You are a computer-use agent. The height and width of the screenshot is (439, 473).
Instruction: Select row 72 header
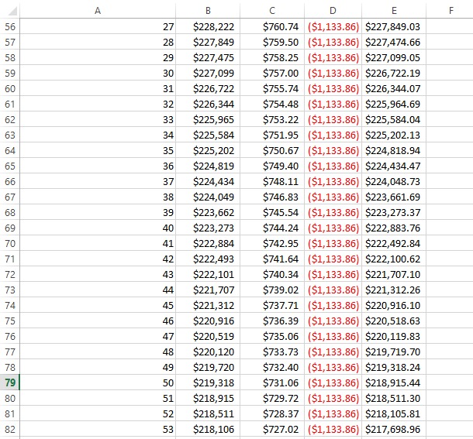click(x=10, y=275)
